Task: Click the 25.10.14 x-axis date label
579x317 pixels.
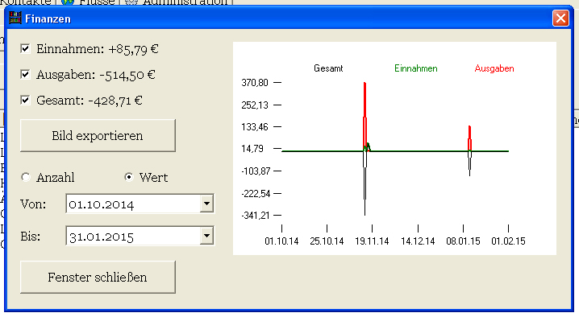Action: [327, 241]
